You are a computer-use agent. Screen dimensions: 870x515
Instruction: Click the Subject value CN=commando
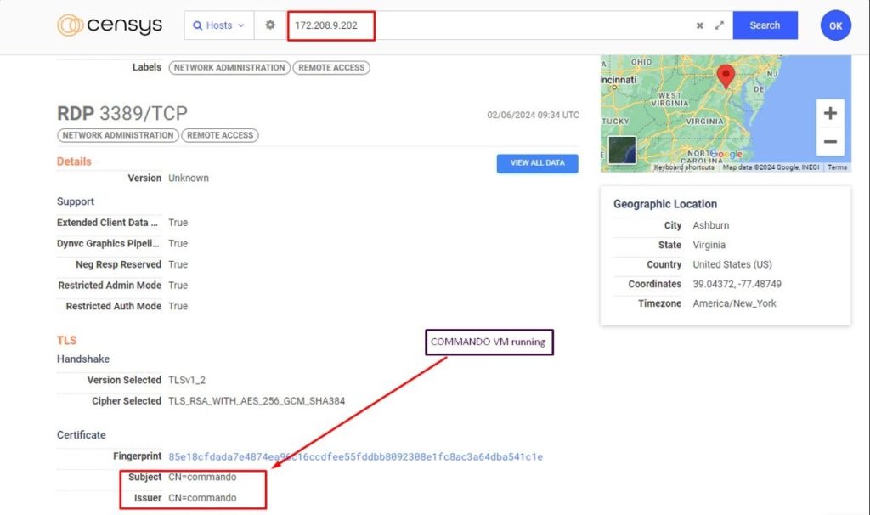(x=202, y=478)
